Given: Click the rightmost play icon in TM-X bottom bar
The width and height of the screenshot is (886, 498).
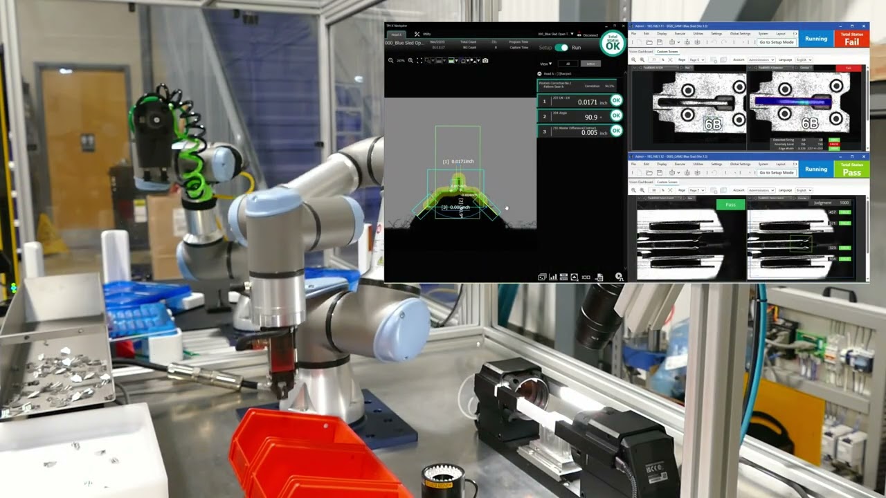Looking at the screenshot, I should 619,277.
